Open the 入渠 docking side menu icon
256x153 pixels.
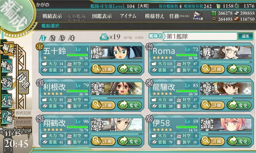click(x=7, y=100)
